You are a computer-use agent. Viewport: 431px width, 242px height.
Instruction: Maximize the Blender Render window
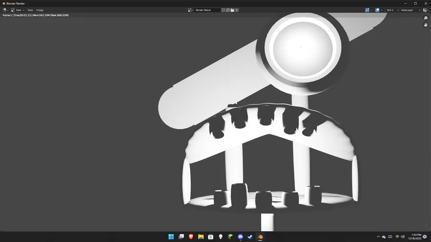click(x=415, y=3)
